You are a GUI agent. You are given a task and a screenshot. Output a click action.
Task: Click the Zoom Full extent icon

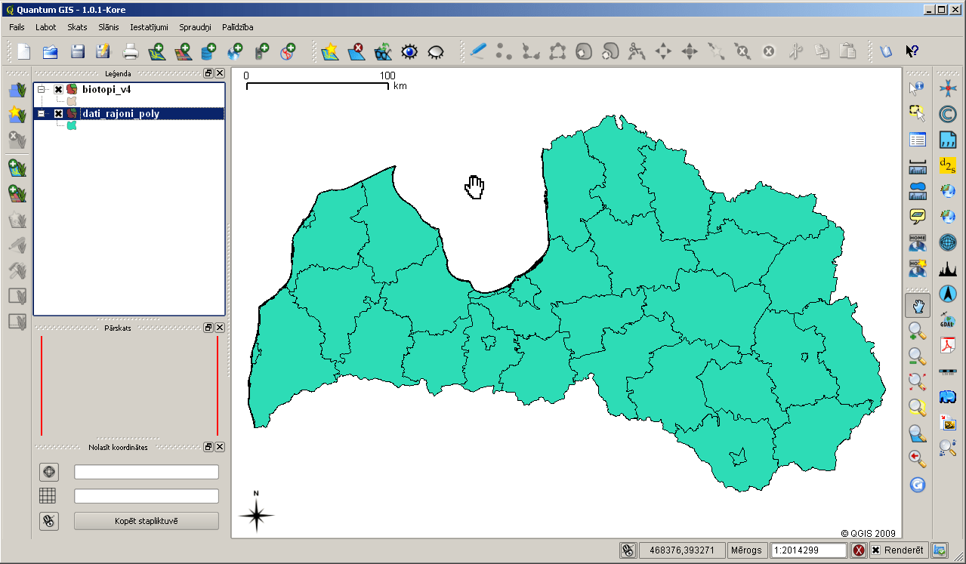coord(917,382)
